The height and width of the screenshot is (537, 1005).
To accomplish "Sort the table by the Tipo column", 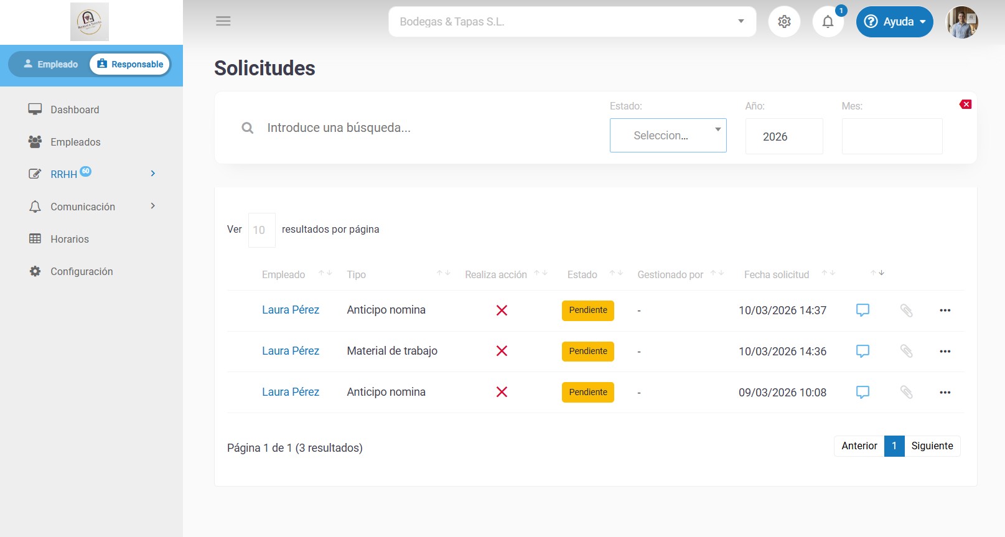I will (x=443, y=273).
